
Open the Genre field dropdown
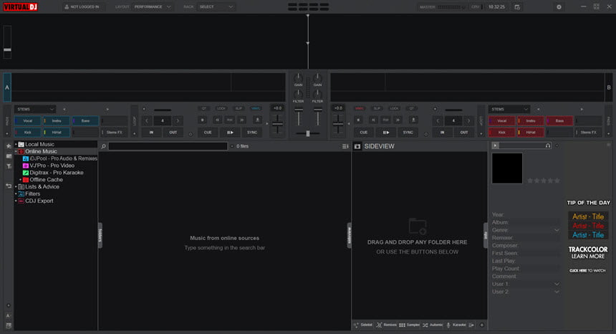tap(557, 230)
